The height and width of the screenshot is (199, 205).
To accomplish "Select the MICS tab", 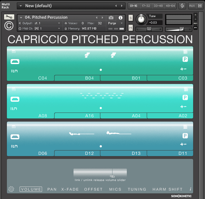I will pyautogui.click(x=115, y=189).
